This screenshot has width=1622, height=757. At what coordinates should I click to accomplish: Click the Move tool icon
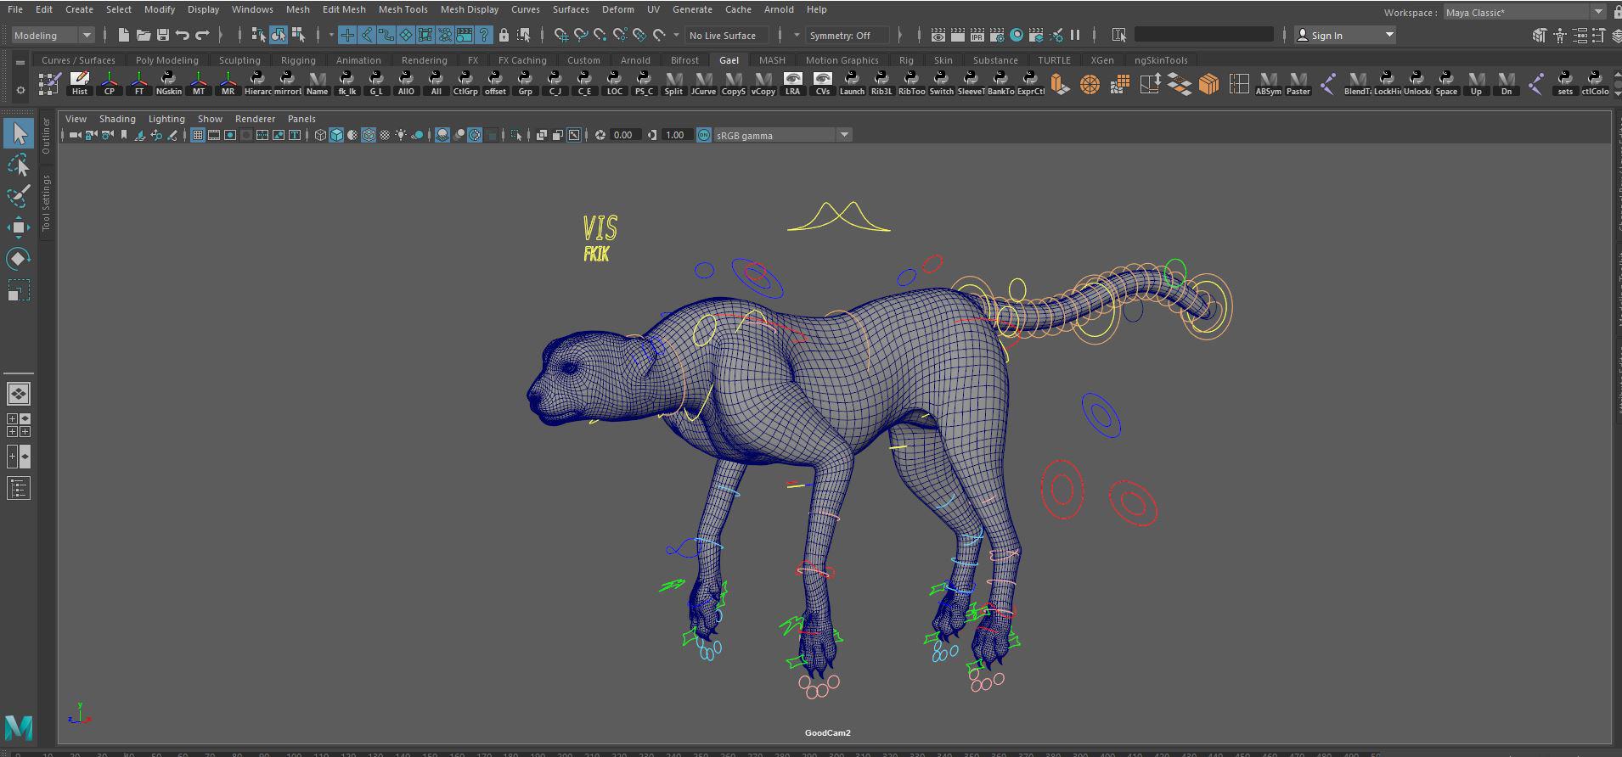(x=18, y=227)
